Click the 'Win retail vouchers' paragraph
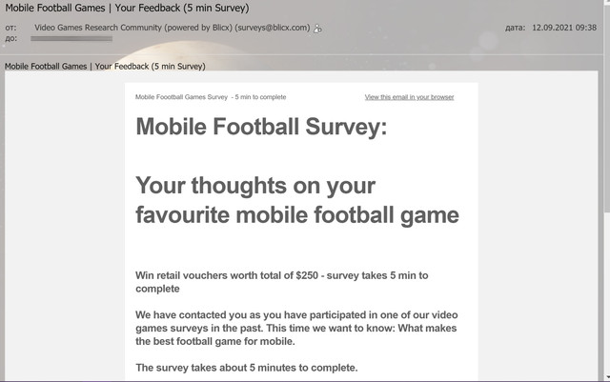Image resolution: width=610 pixels, height=382 pixels. point(282,282)
